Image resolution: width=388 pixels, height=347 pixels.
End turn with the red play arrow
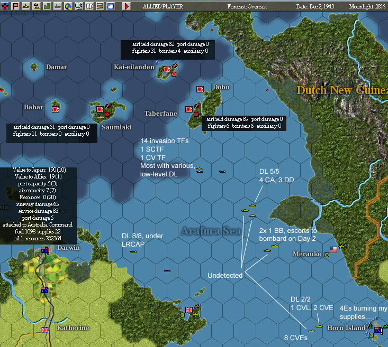coord(126,6)
